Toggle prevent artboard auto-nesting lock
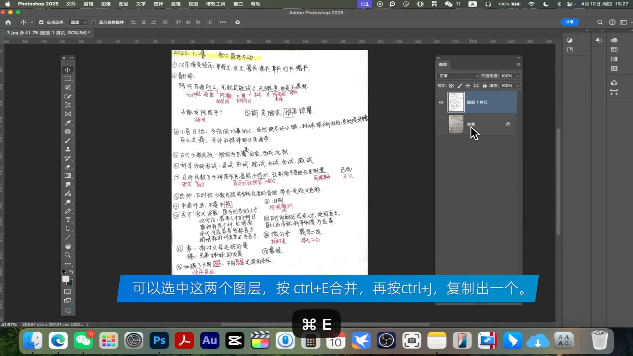The height and width of the screenshot is (356, 633). pos(476,86)
